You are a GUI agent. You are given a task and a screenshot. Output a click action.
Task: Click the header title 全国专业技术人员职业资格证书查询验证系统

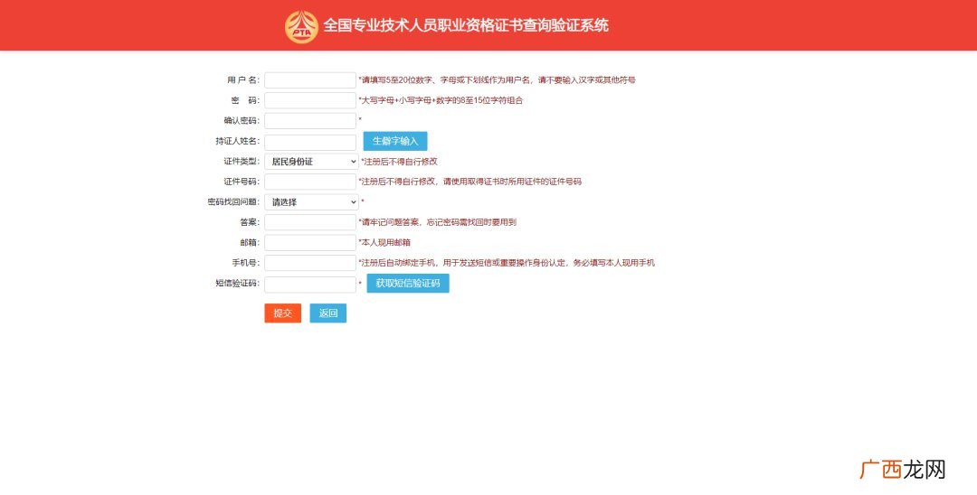466,26
